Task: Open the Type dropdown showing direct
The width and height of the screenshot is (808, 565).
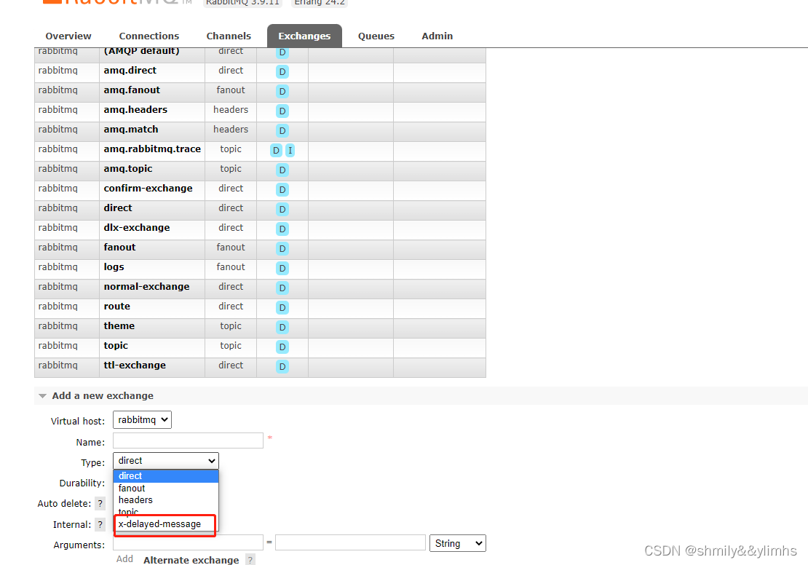Action: [166, 460]
